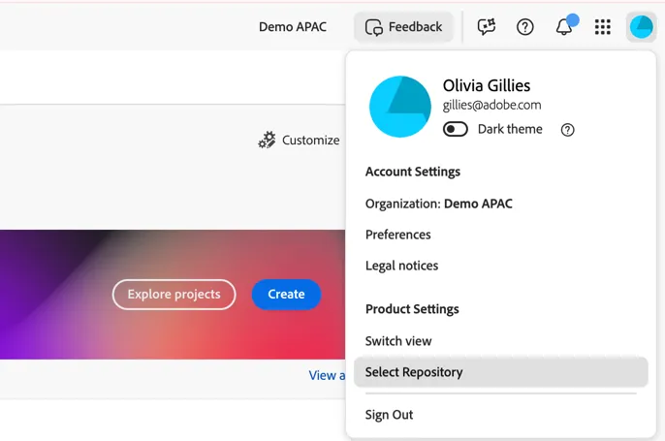Click the Customize gear icon
665x441 pixels.
pos(267,140)
